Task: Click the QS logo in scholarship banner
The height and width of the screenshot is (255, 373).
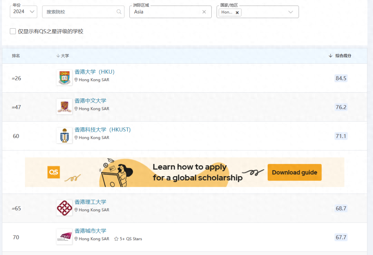Action: tap(54, 172)
